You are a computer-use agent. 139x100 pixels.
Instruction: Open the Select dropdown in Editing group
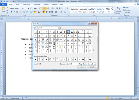pos(126,13)
